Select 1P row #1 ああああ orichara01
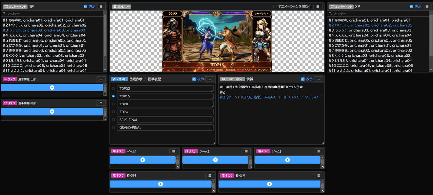Image resolution: width=433 pixels, height=195 pixels. pyautogui.click(x=52, y=20)
